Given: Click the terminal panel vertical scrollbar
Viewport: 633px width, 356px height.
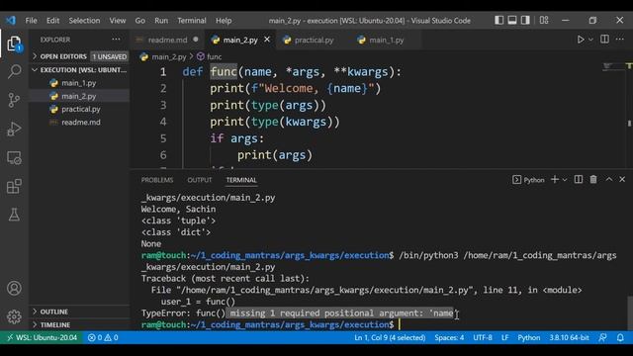Looking at the screenshot, I should (630, 313).
